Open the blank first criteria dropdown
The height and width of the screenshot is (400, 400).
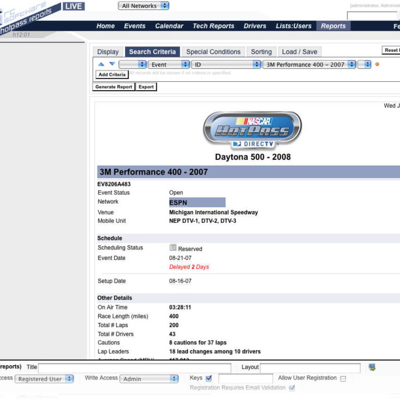132,64
